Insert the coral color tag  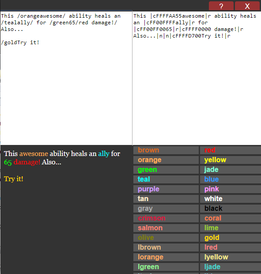coord(231,218)
